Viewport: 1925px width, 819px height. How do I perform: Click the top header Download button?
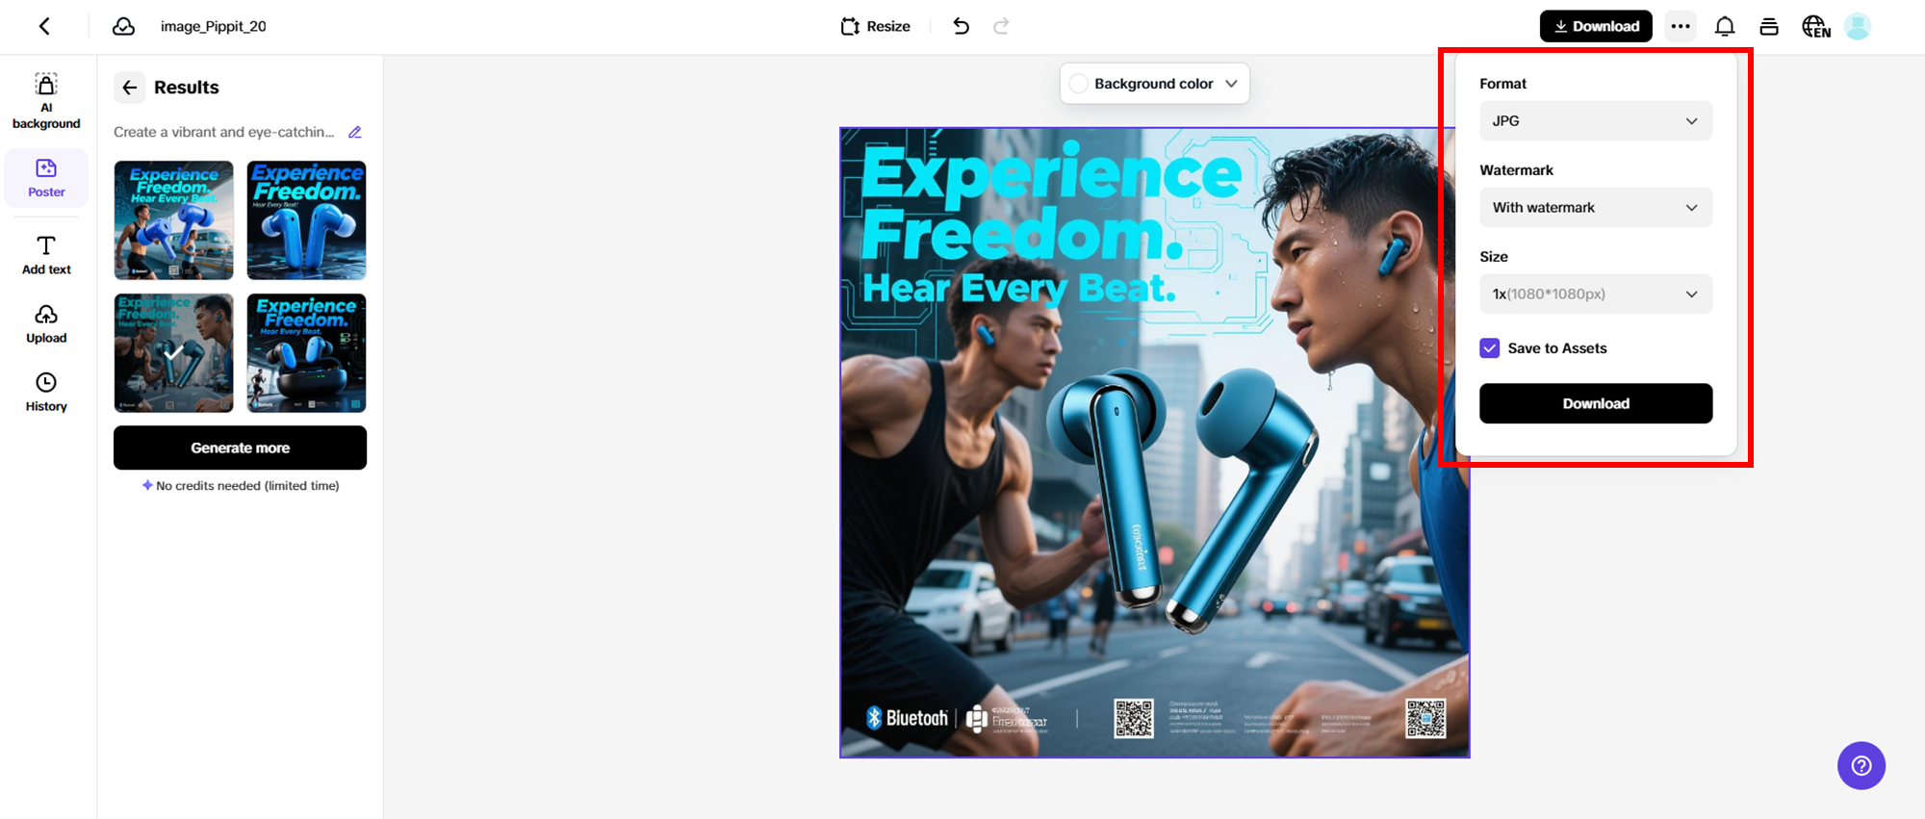[x=1596, y=26]
